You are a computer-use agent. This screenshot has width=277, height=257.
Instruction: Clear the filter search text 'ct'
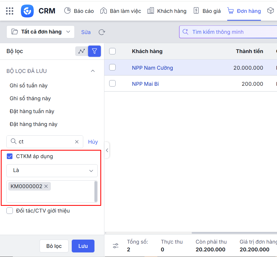(77, 142)
